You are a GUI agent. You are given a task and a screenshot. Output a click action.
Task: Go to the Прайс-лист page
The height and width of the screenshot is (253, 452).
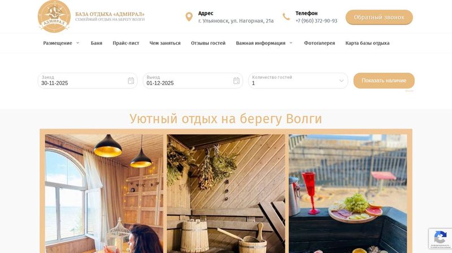click(x=126, y=43)
